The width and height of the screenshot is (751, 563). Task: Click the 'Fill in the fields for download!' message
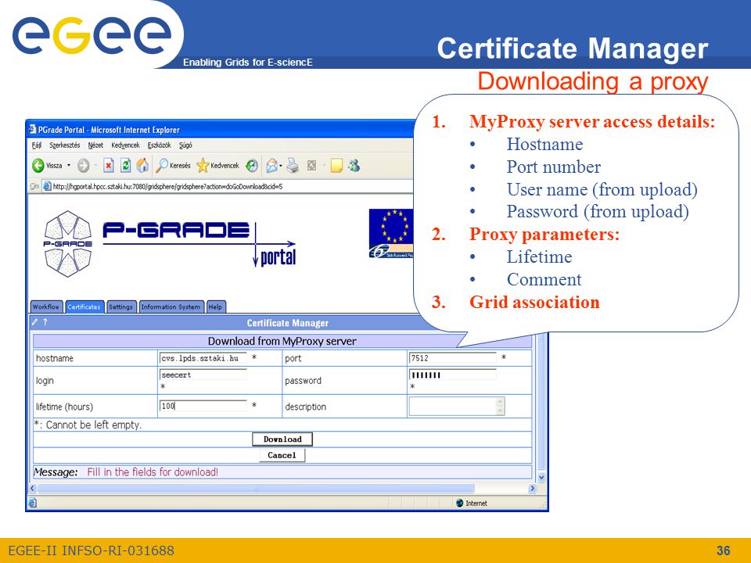tap(153, 472)
